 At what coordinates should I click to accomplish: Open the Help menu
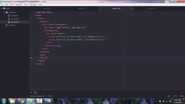(x=40, y=5)
